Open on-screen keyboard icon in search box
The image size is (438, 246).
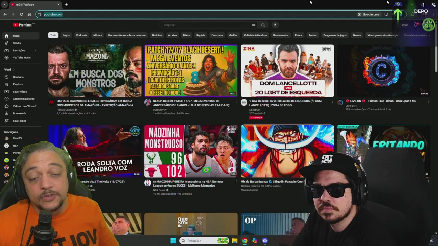click(x=254, y=25)
